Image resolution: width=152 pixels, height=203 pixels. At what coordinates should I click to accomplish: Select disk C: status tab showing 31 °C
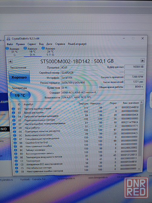click(x=13, y=52)
